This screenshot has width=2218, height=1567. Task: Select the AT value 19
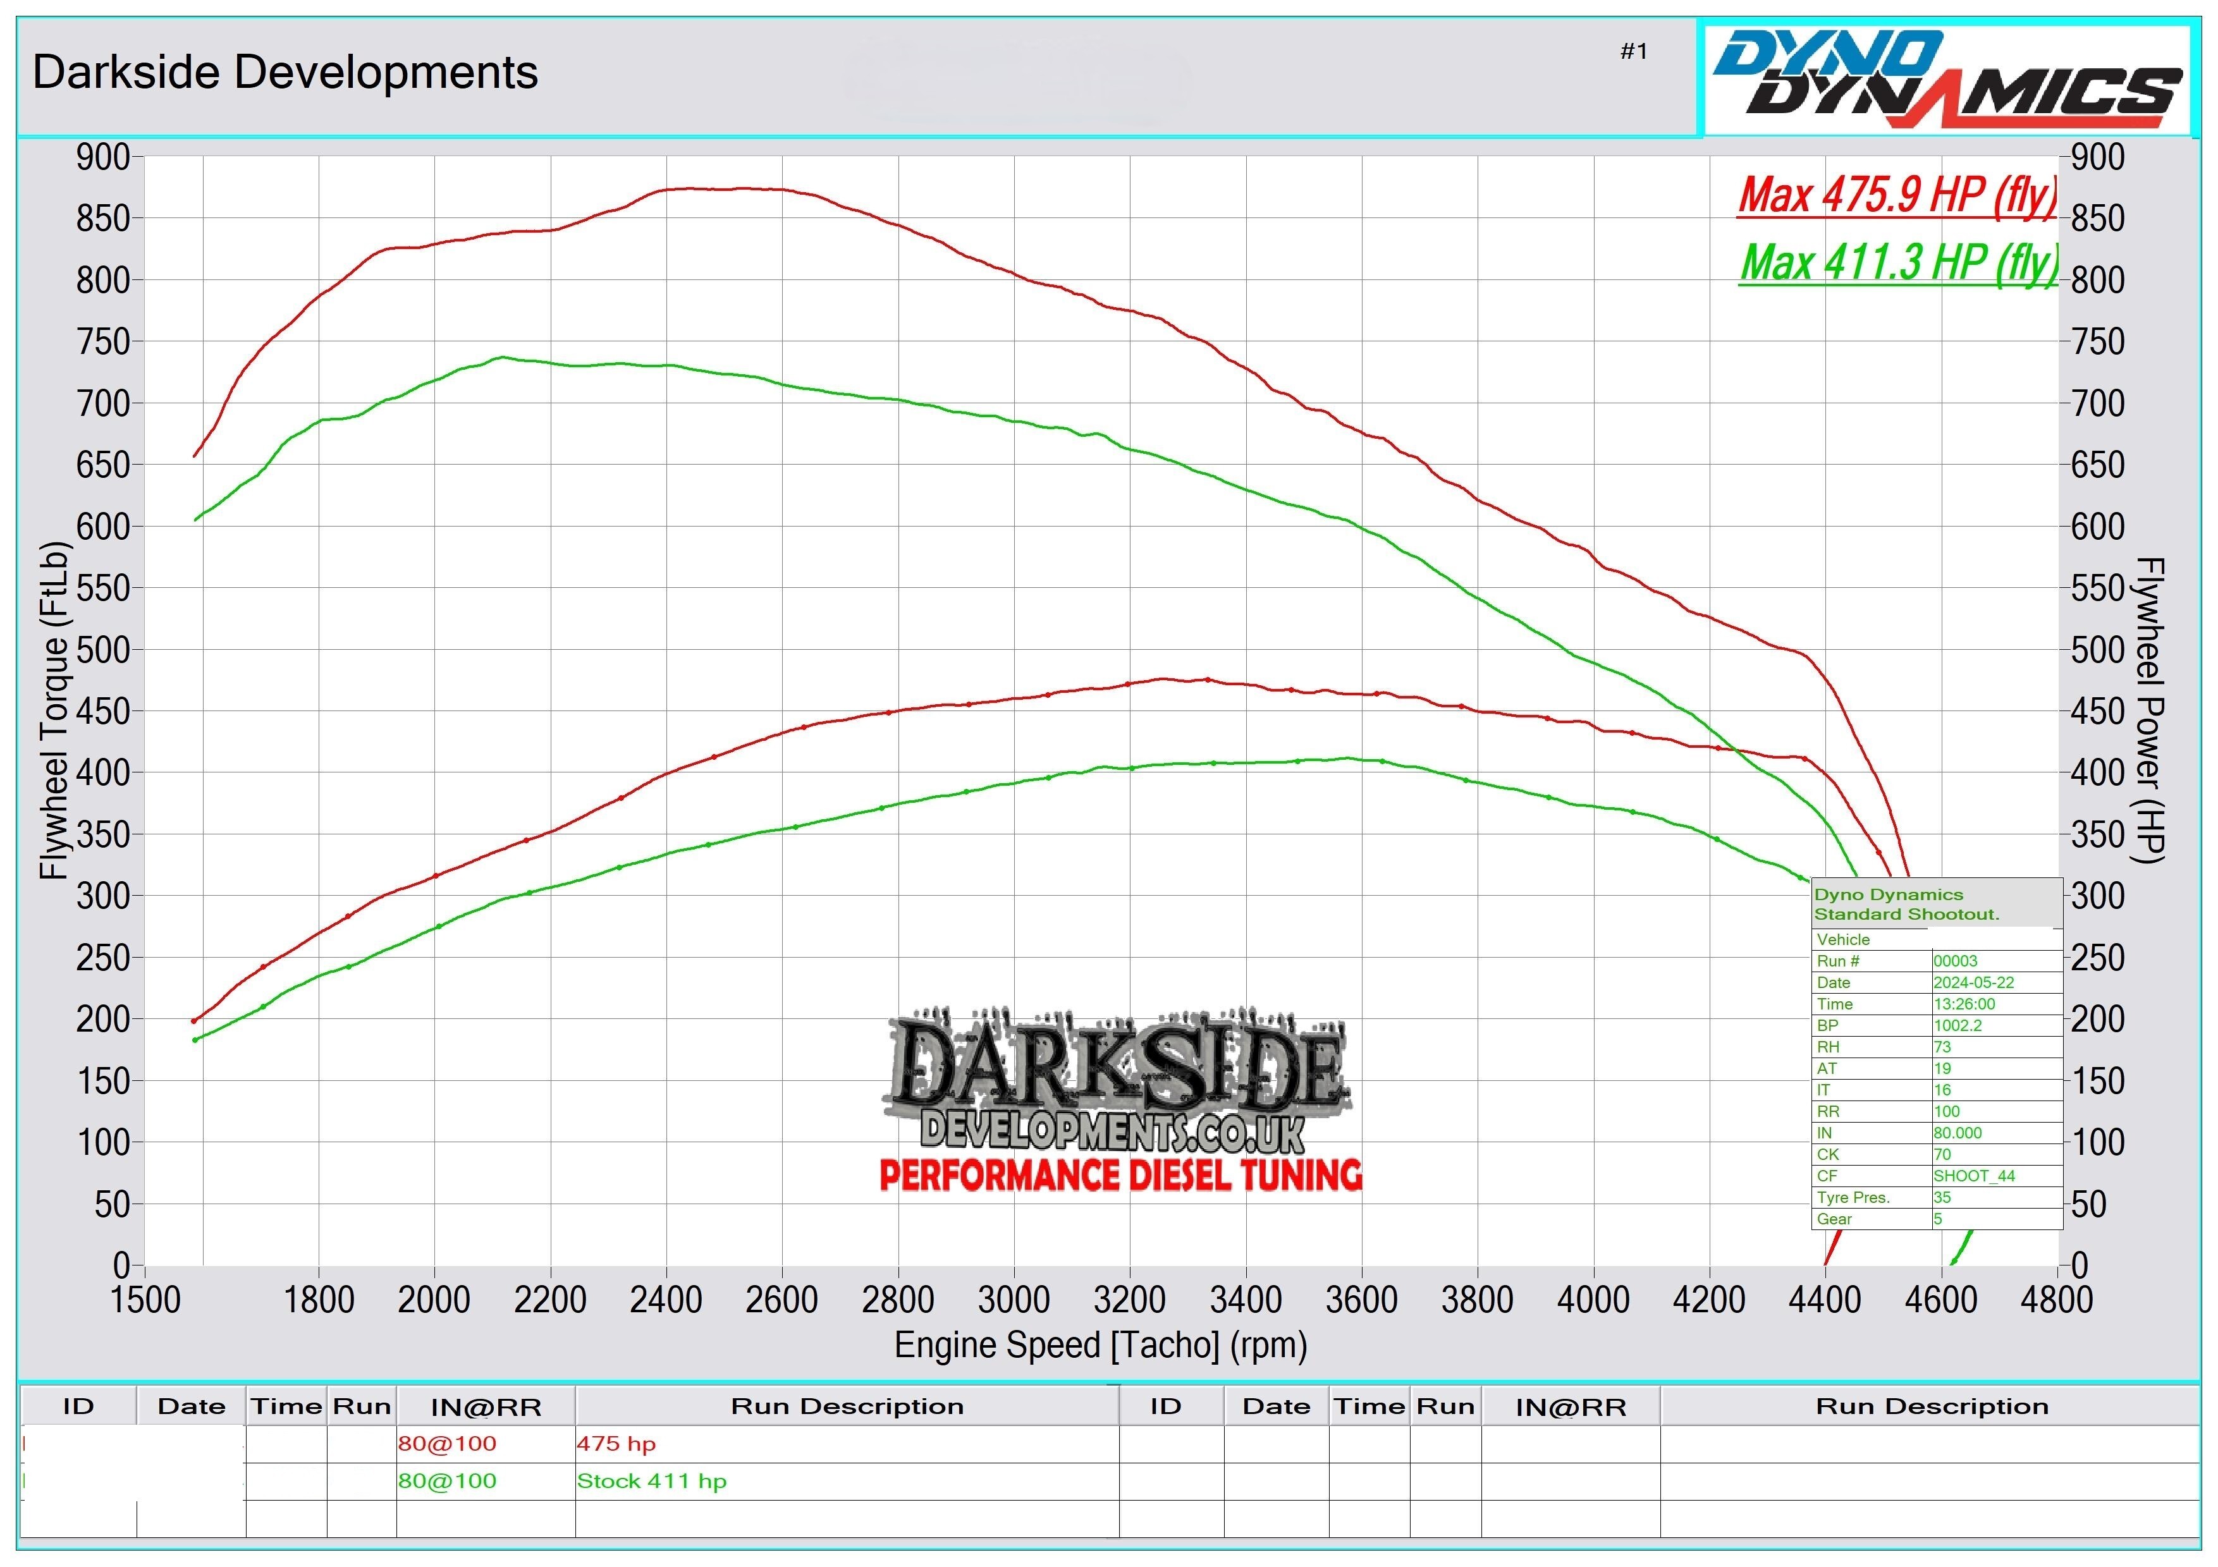click(1942, 1068)
